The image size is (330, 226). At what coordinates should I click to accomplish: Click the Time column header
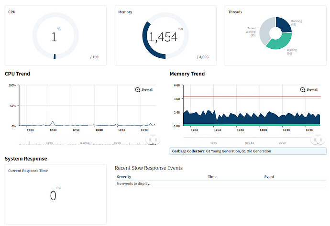212,177
